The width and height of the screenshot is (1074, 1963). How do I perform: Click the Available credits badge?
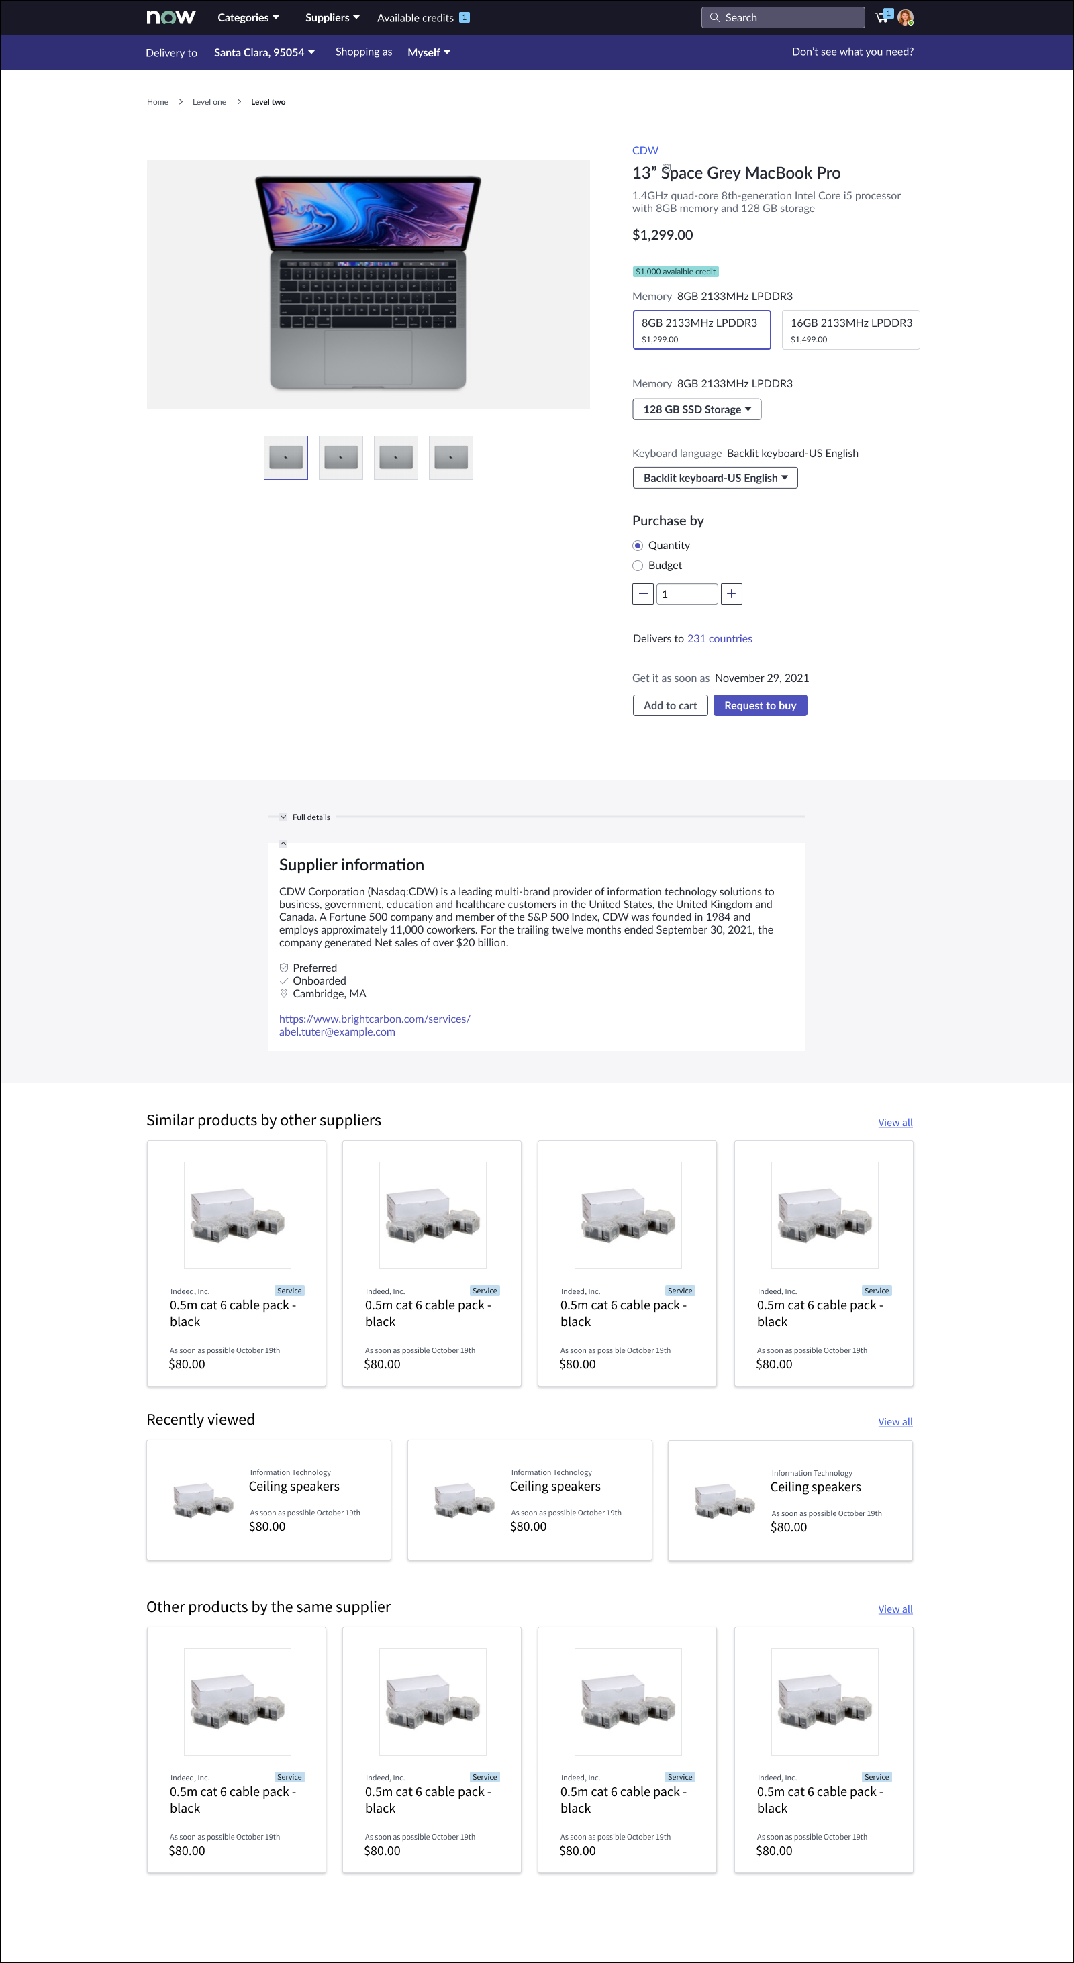465,17
